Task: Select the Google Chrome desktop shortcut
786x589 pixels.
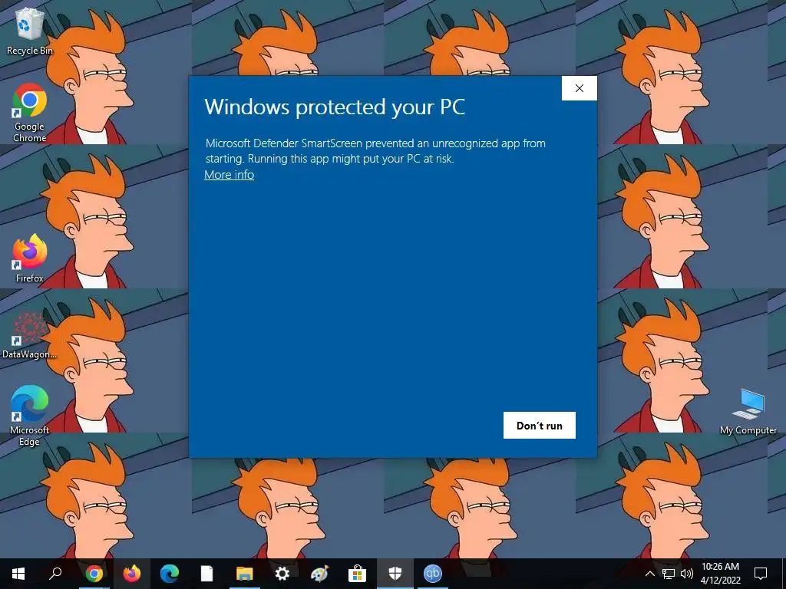Action: 30,114
